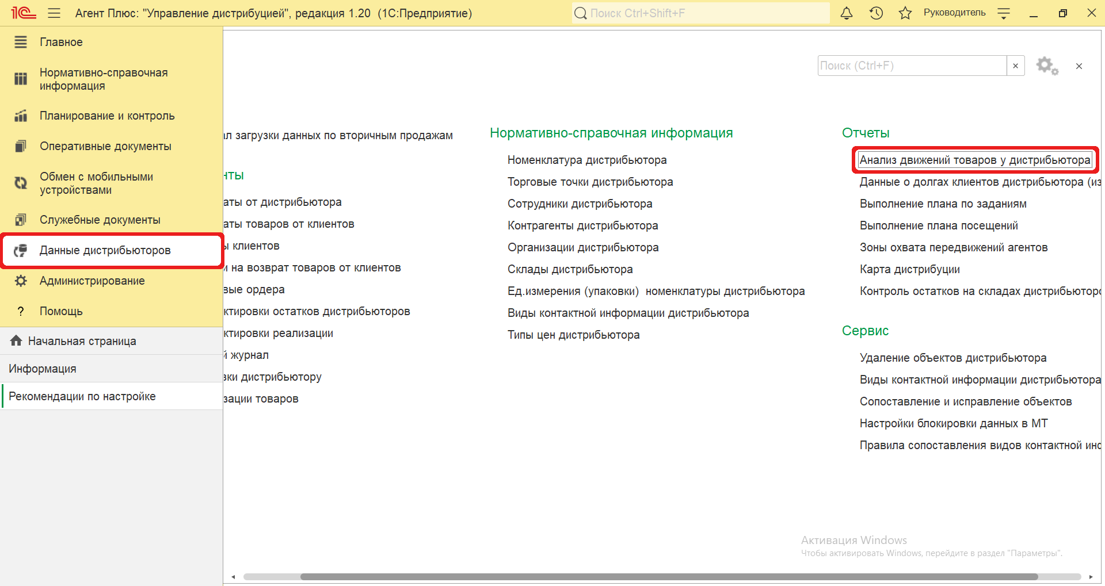Open Номенклатура дистрибьютора
The image size is (1105, 586).
tap(587, 160)
